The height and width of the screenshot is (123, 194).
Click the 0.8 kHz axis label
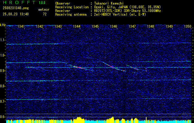[2, 86]
